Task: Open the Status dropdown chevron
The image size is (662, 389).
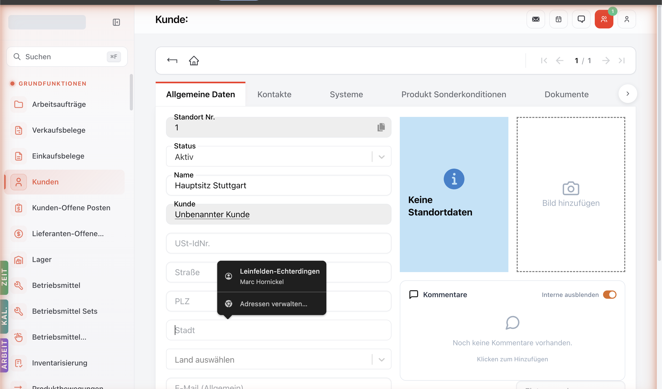Action: pyautogui.click(x=382, y=157)
